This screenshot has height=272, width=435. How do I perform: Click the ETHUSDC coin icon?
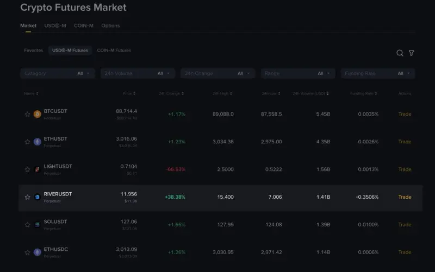click(x=37, y=252)
